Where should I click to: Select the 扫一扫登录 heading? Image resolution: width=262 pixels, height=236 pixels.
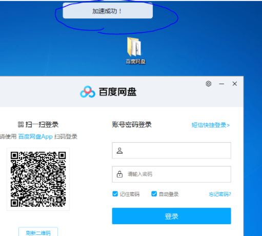coord(42,125)
